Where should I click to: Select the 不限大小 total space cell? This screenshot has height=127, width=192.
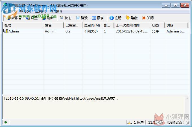[x=91, y=31]
